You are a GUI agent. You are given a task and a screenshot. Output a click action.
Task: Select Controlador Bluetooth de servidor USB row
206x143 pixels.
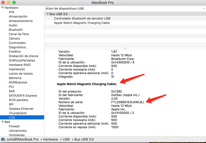(125, 18)
